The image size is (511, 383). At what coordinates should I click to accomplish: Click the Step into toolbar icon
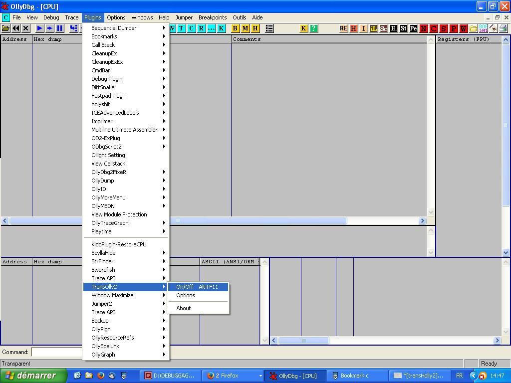(74, 28)
